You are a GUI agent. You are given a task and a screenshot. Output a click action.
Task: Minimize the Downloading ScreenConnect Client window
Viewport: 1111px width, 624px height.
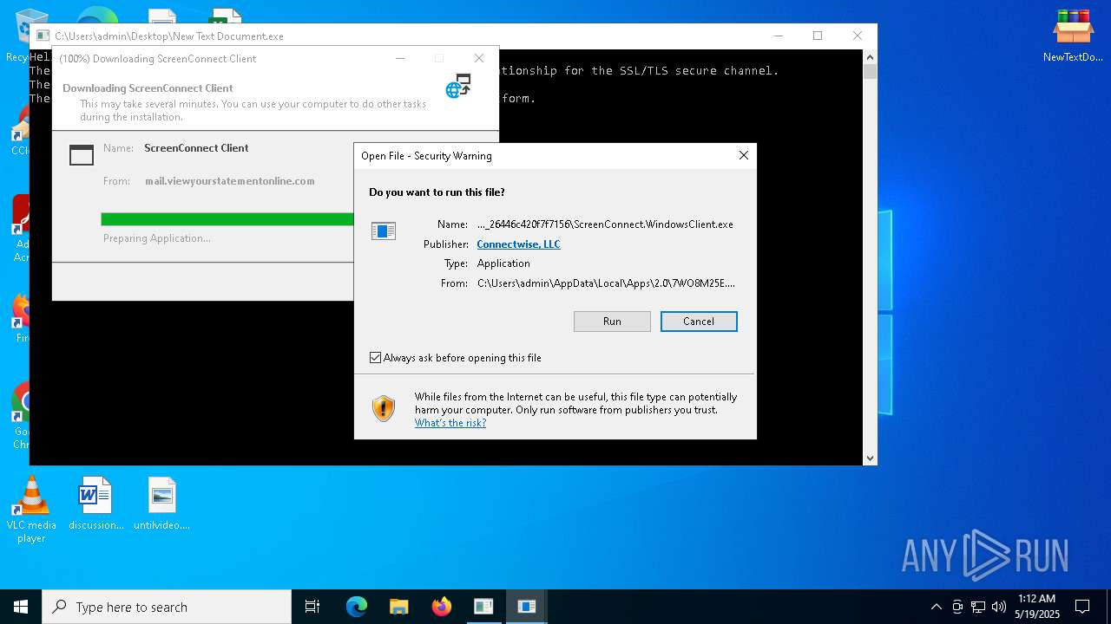coord(400,58)
